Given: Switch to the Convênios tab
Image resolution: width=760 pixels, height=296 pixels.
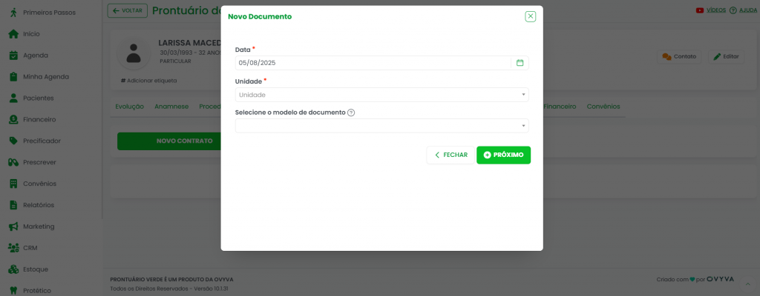Looking at the screenshot, I should [x=603, y=107].
